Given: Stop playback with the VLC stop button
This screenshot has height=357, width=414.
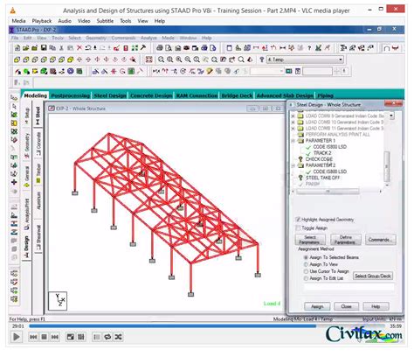Looking at the screenshot, I should pos(44,337).
